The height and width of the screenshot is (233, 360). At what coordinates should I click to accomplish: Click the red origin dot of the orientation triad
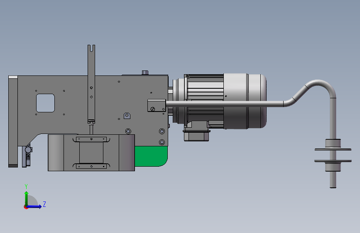pos(26,207)
